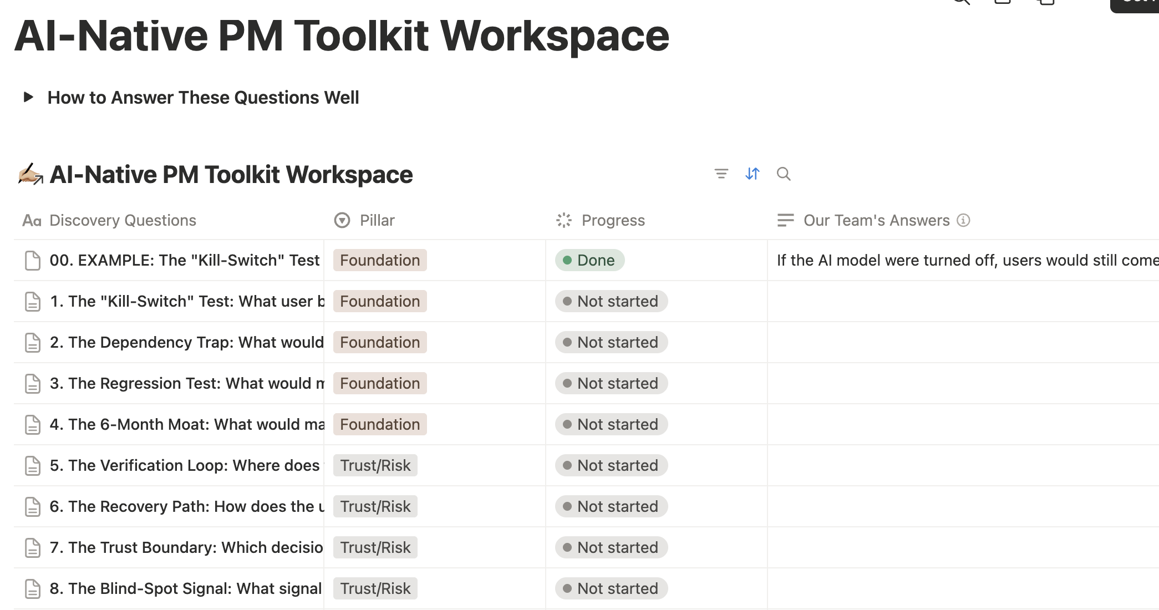Click the Aa icon in Discovery Questions header

coord(32,220)
